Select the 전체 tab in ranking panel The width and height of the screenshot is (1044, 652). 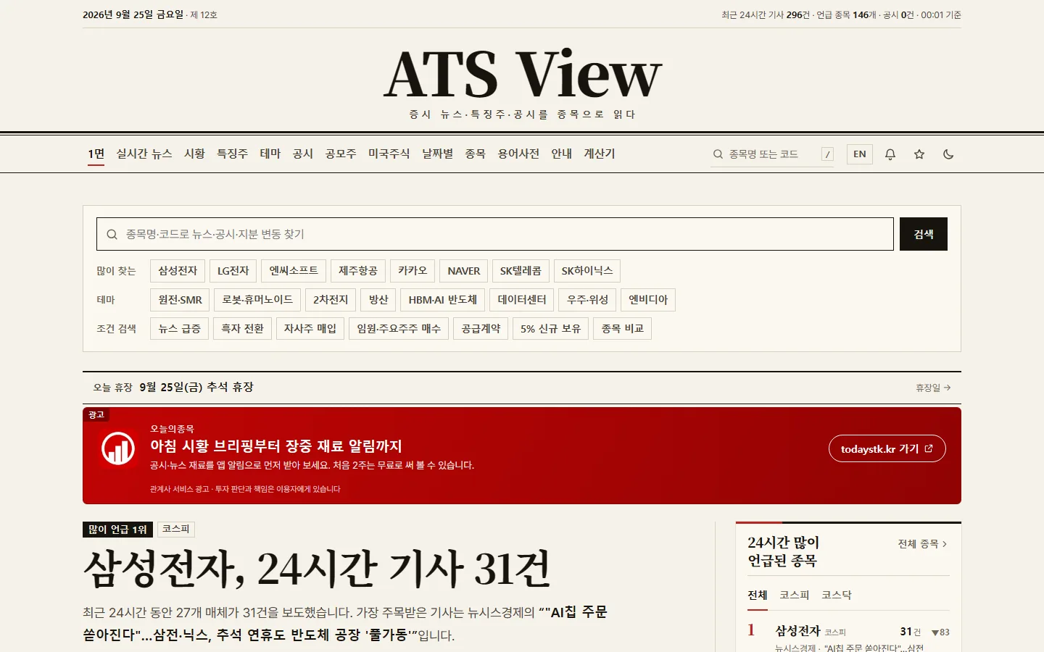point(758,595)
